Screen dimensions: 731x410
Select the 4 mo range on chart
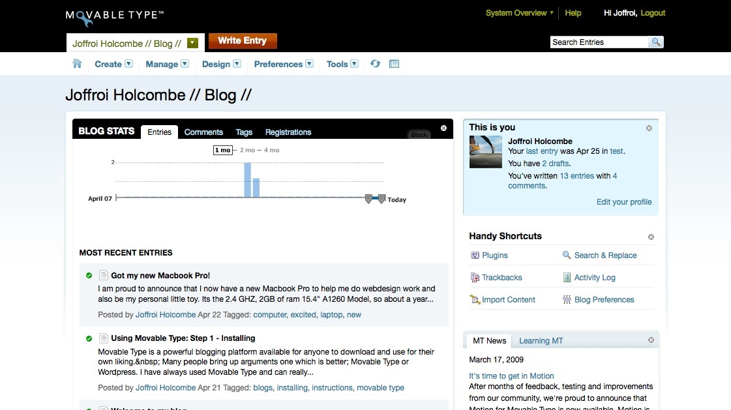(x=272, y=150)
